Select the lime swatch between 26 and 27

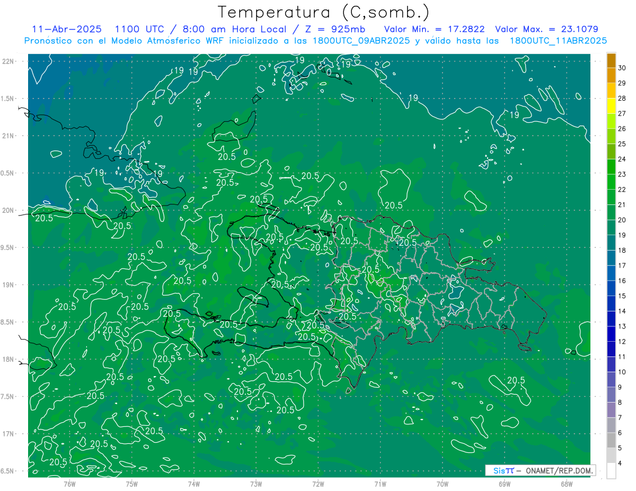pyautogui.click(x=611, y=121)
